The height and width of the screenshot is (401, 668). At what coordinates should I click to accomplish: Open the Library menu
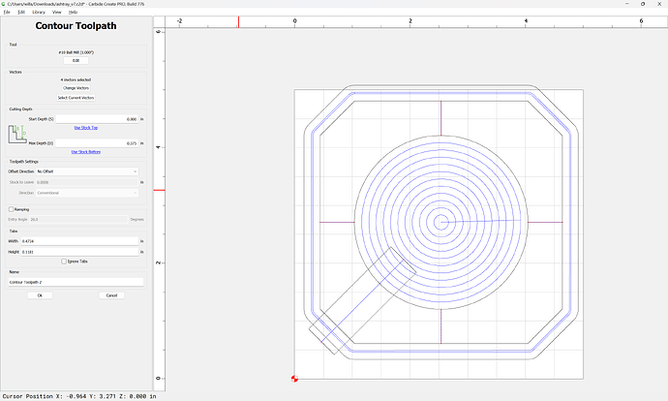pos(39,12)
